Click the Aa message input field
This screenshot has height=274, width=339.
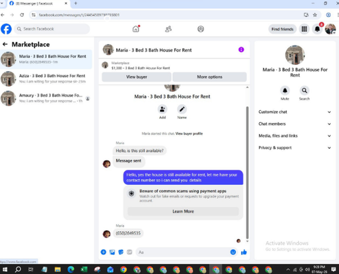point(182,252)
